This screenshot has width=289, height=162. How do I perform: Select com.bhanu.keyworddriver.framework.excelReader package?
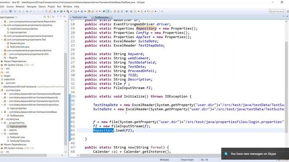pyautogui.click(x=35, y=94)
